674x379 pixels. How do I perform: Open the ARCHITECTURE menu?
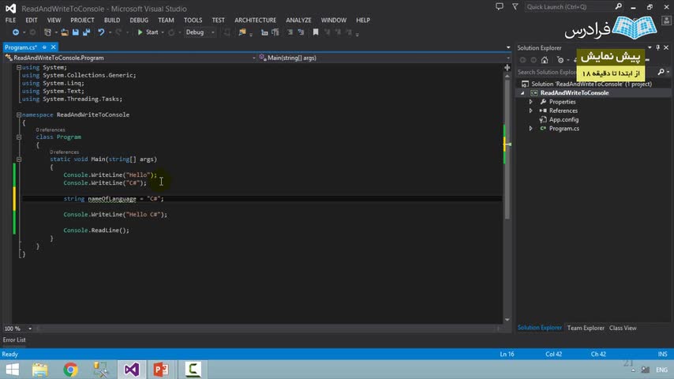(x=256, y=21)
